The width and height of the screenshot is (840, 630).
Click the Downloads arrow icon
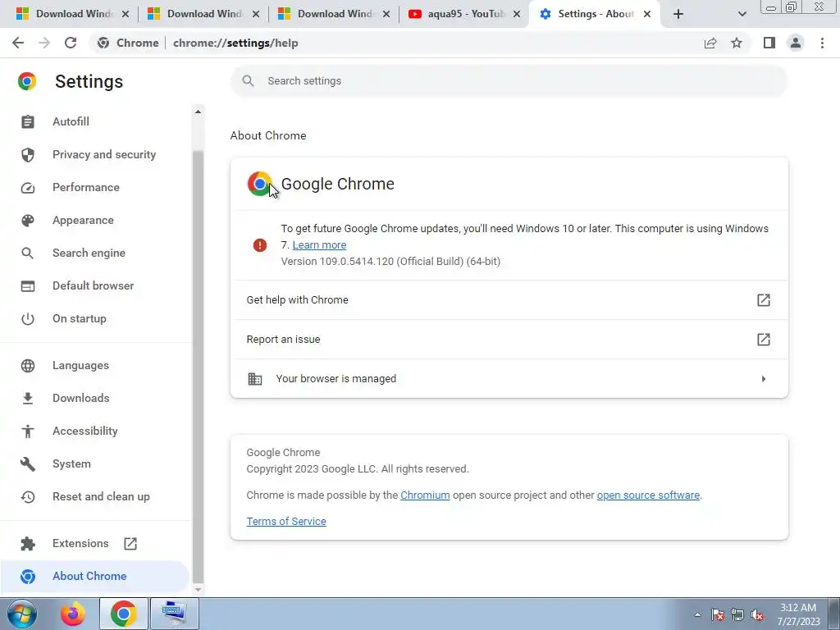(x=28, y=398)
